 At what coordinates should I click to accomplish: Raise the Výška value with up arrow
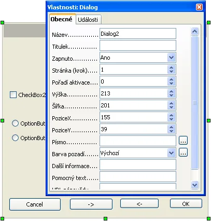coord(171,91)
